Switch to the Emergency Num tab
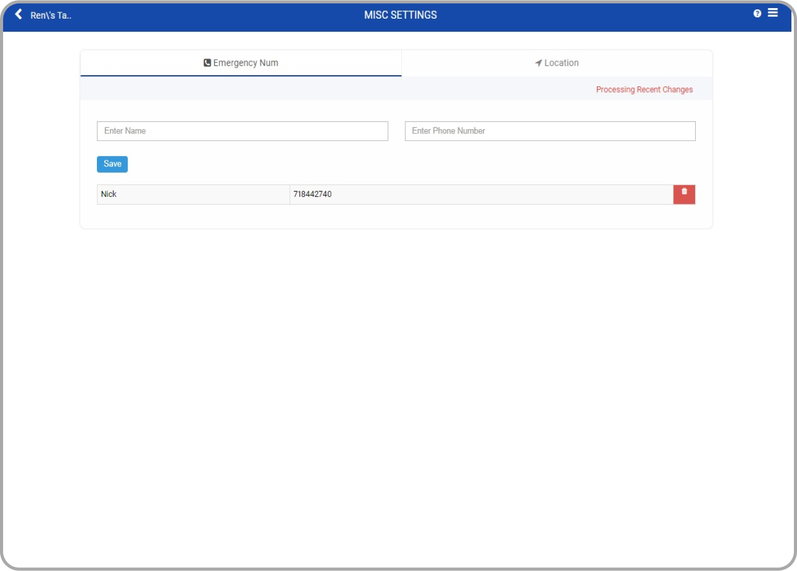This screenshot has width=797, height=571. coord(241,63)
